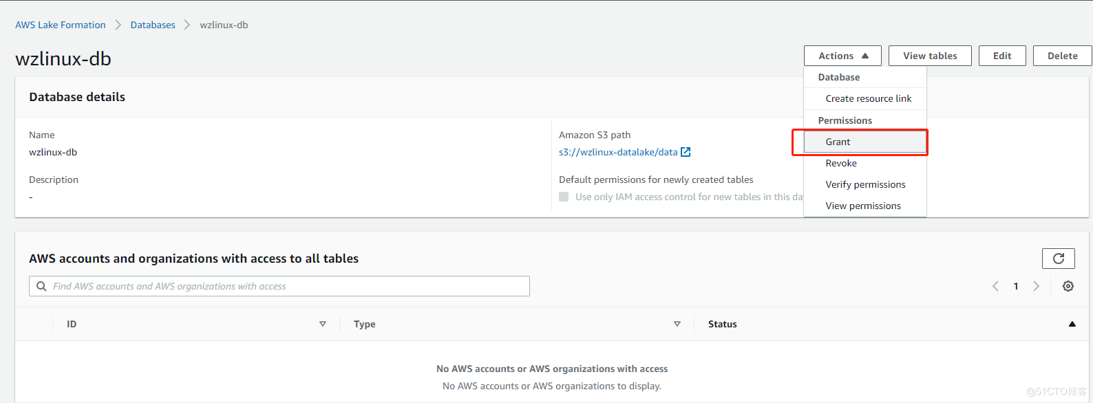The height and width of the screenshot is (403, 1093).
Task: Collapse the Actions dropdown
Action: pyautogui.click(x=842, y=56)
